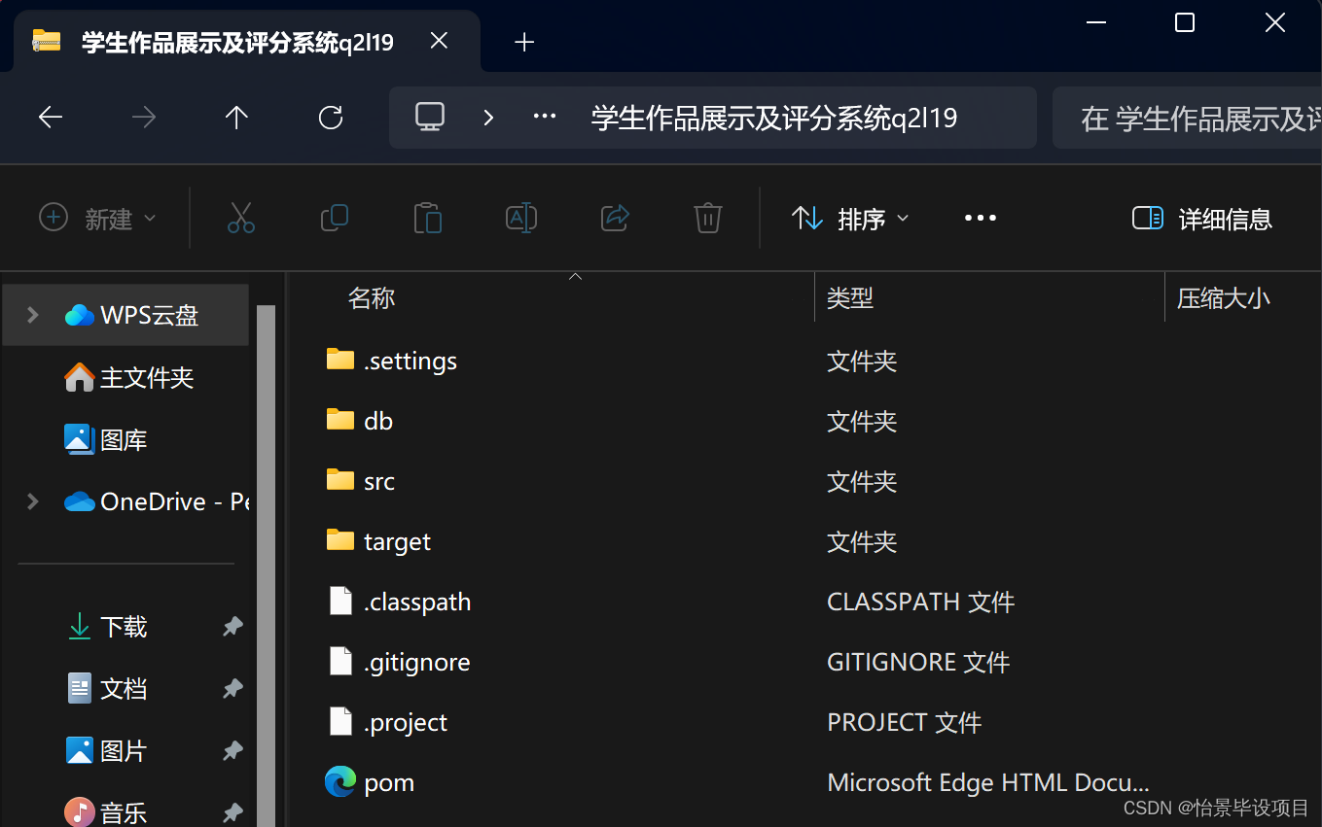Viewport: 1322px width, 827px height.
Task: Toggle the 详细信息 details pane
Action: (1202, 219)
